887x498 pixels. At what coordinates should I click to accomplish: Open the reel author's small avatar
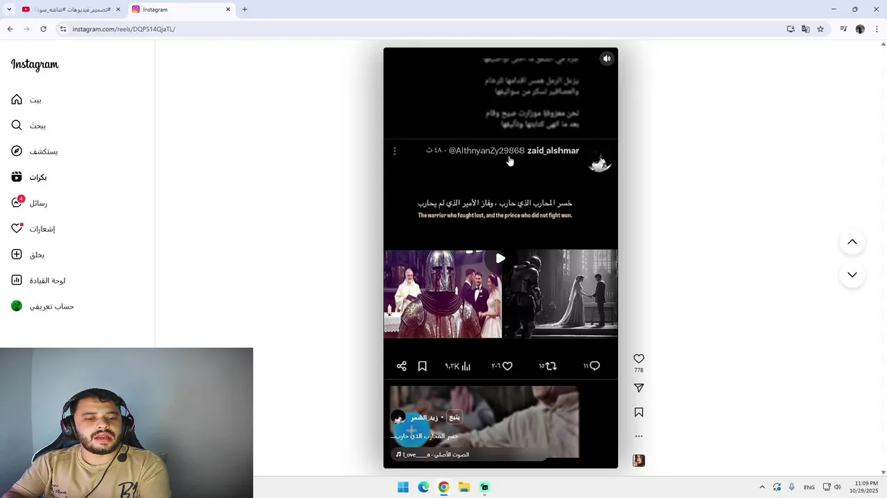click(x=398, y=417)
